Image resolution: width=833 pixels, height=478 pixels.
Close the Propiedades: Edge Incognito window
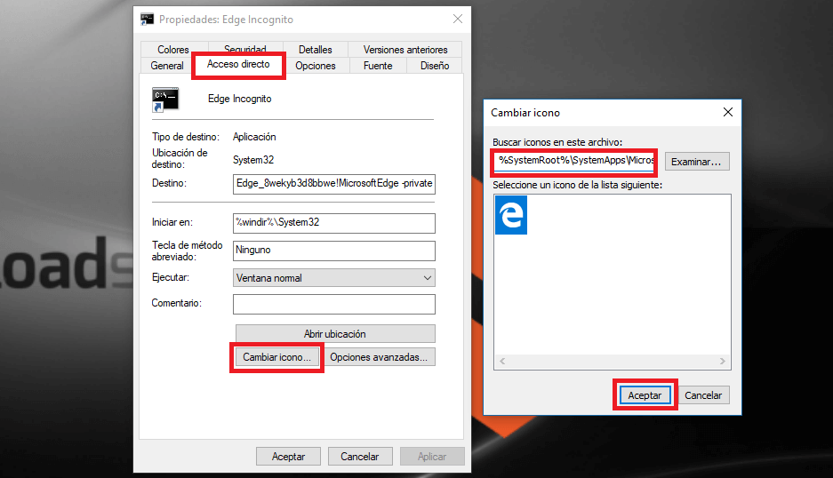click(x=458, y=20)
